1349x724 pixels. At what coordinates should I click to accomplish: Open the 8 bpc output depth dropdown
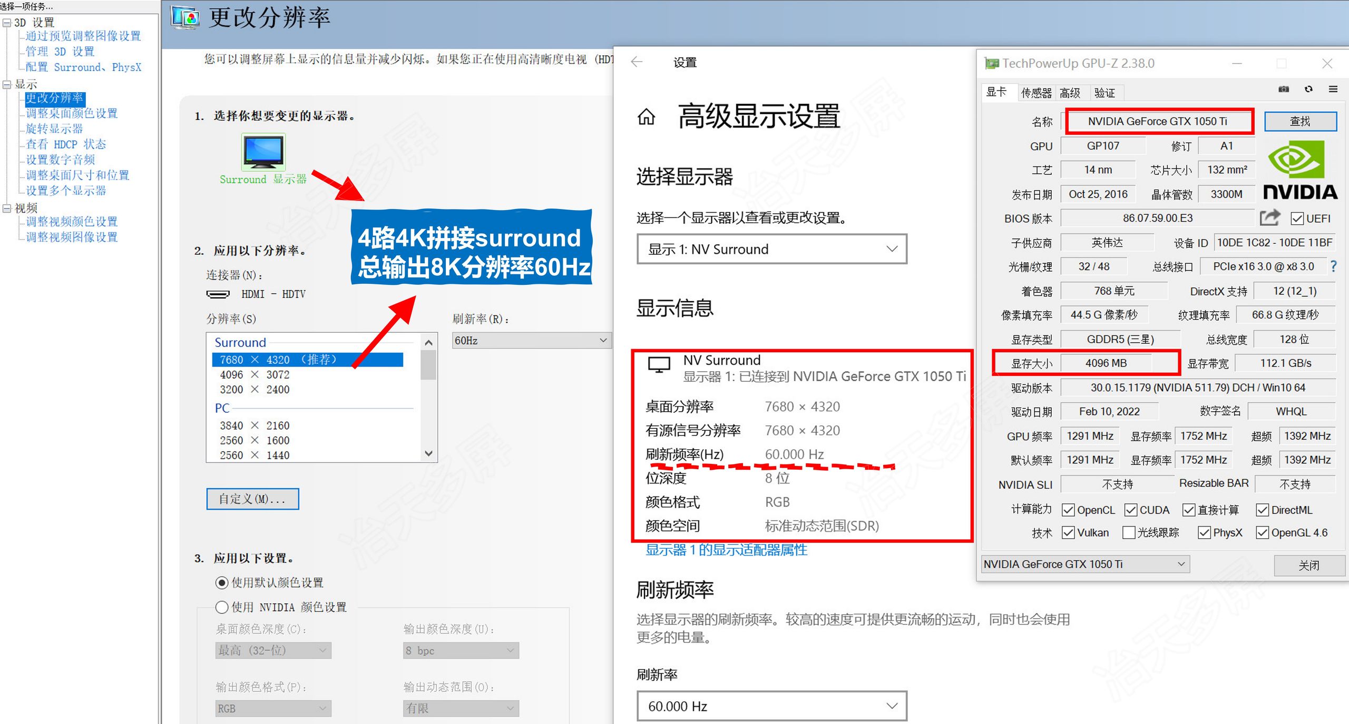pos(461,650)
